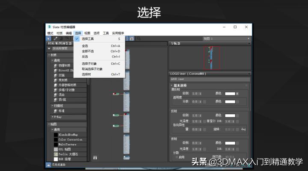
Task: Select the 外部参照材质 material entry
Action: pyautogui.click(x=67, y=85)
